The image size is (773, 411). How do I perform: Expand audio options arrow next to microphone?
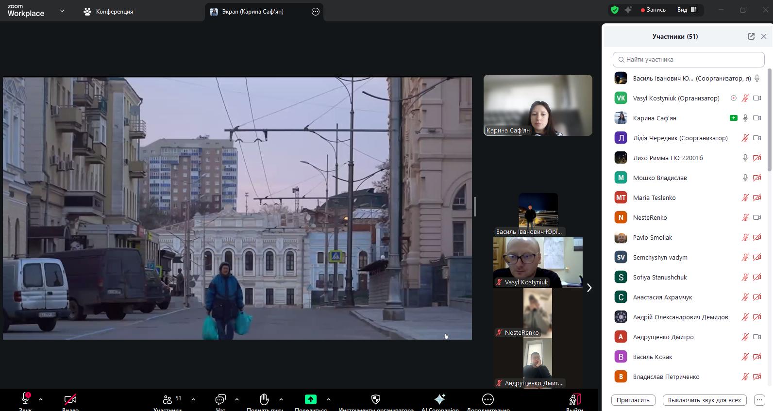coord(41,399)
